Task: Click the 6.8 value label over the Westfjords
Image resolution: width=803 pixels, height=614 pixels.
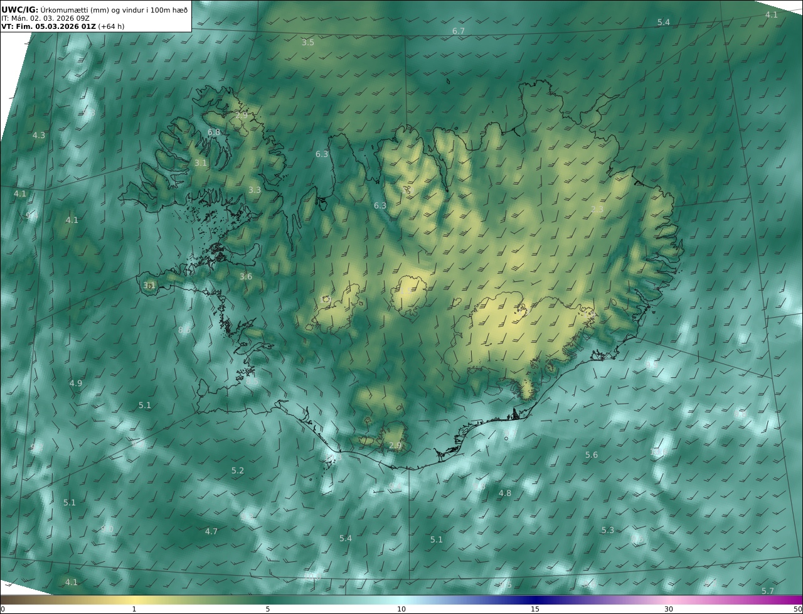Action: point(214,132)
